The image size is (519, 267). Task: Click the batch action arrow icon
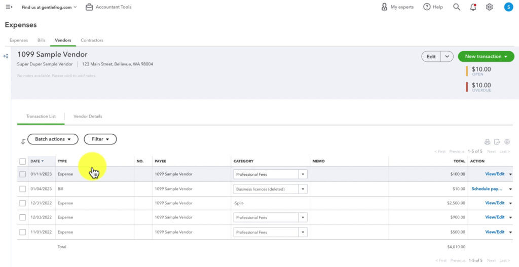tap(23, 142)
